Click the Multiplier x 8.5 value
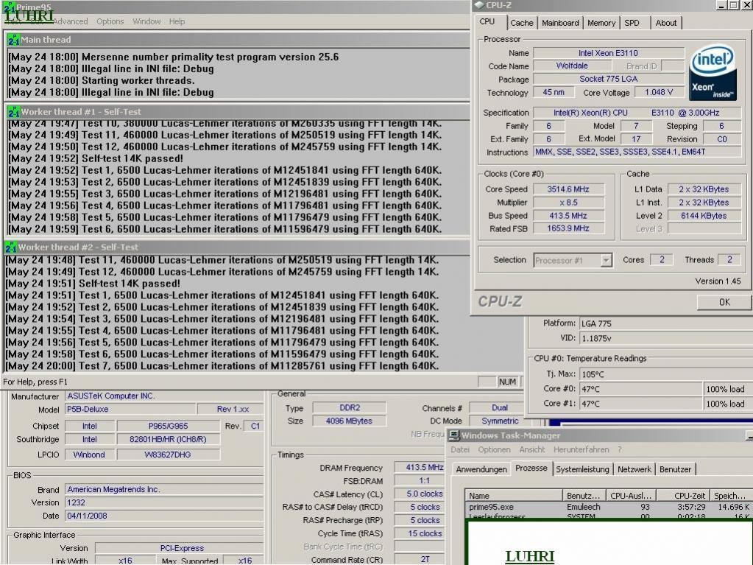Image resolution: width=753 pixels, height=565 pixels. point(568,203)
